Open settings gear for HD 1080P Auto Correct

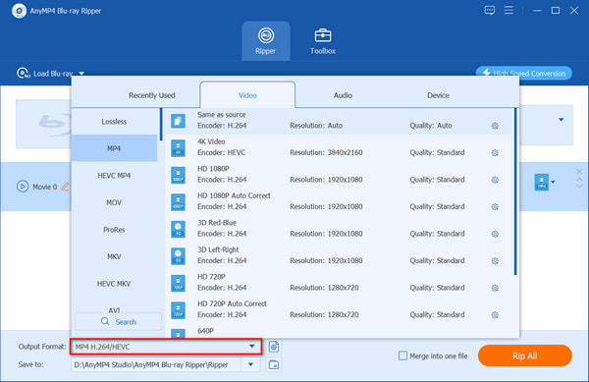pos(495,207)
